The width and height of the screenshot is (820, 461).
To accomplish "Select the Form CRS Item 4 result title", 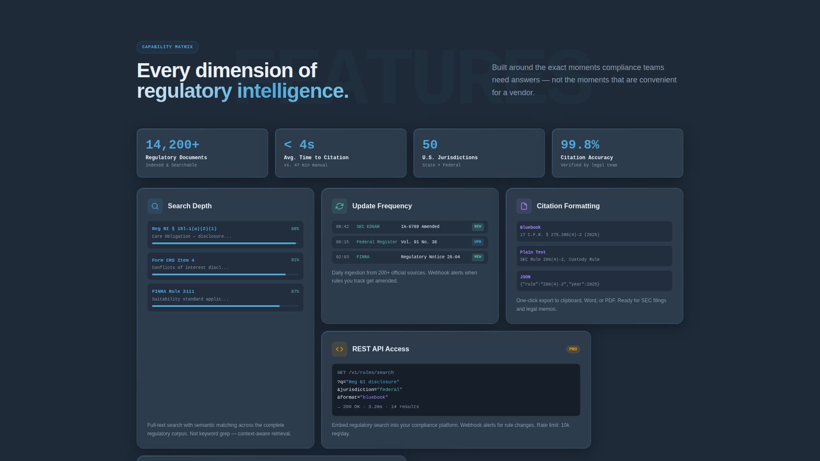I will [173, 260].
